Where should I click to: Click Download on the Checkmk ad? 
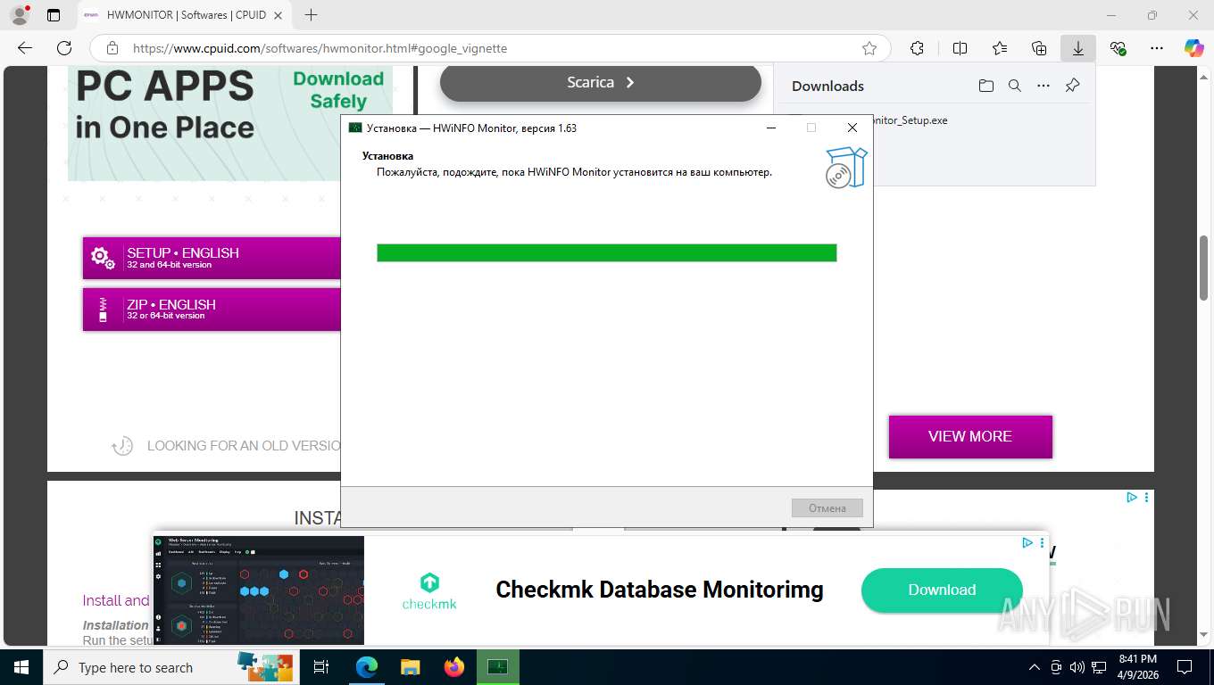(942, 590)
